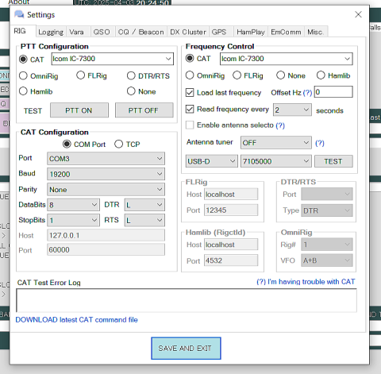
Task: Open the GPS tab
Action: tap(221, 32)
